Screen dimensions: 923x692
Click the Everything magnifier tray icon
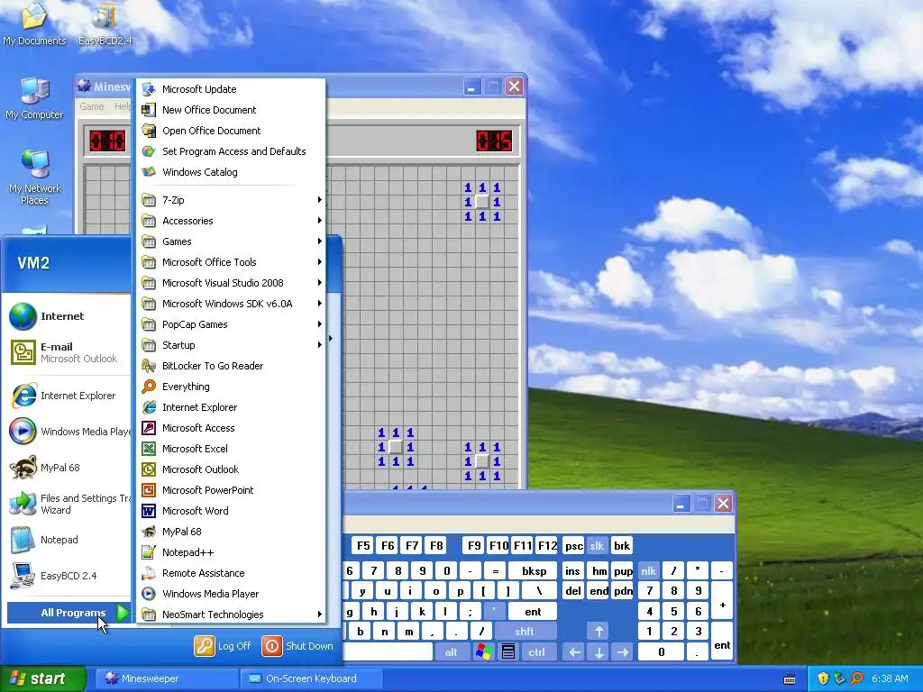(x=856, y=678)
